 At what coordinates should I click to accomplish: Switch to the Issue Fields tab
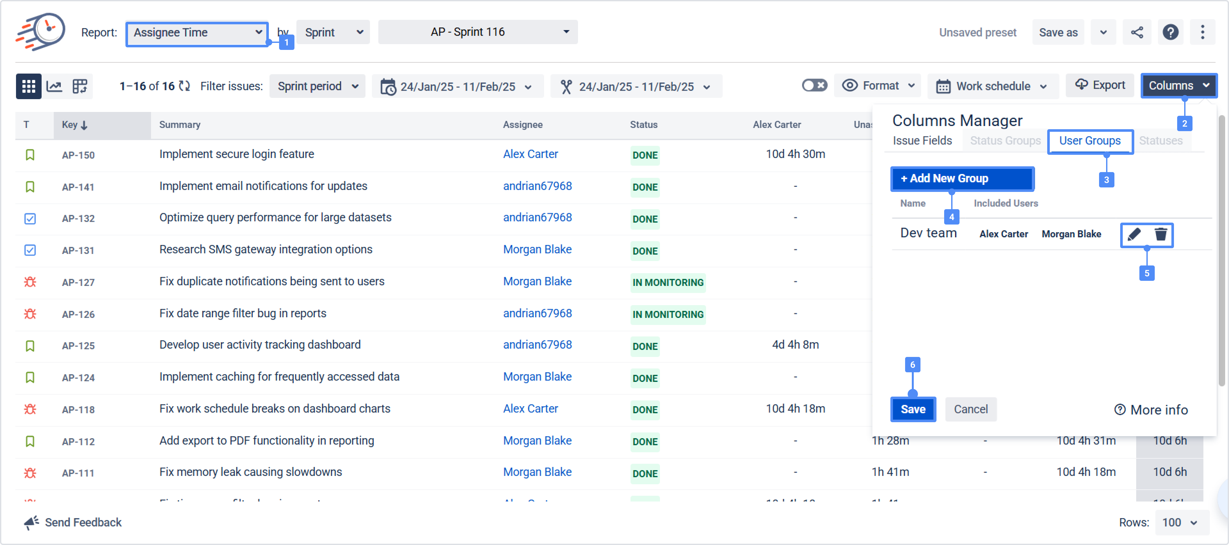pyautogui.click(x=922, y=141)
